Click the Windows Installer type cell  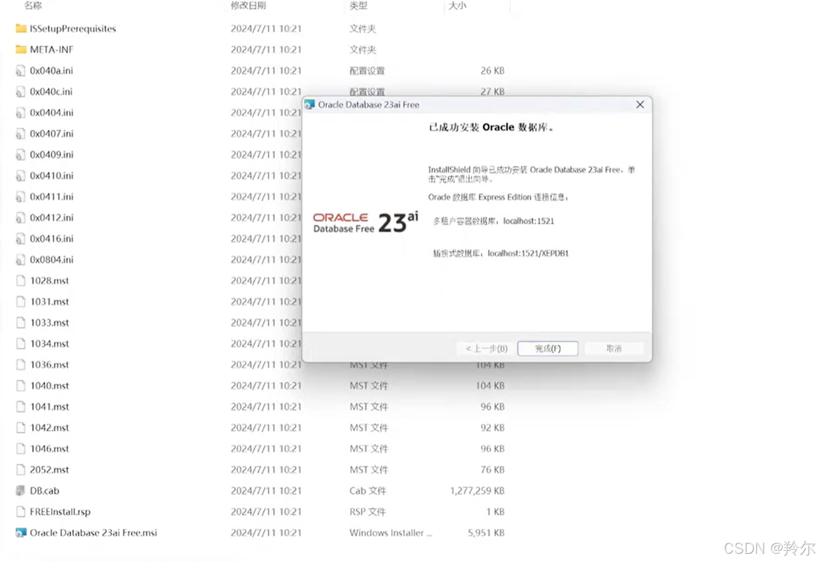391,532
